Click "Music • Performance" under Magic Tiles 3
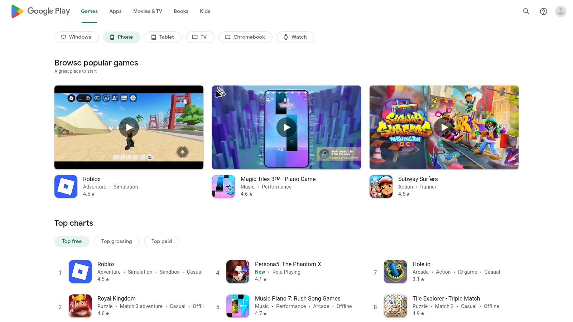The image size is (573, 322). [x=266, y=187]
